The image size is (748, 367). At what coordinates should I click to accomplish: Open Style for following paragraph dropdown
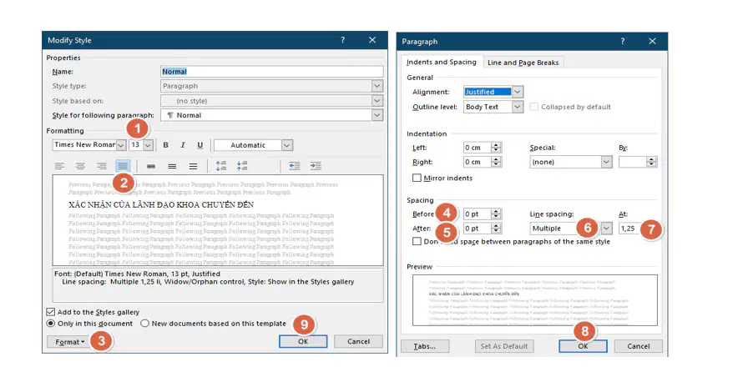point(377,115)
